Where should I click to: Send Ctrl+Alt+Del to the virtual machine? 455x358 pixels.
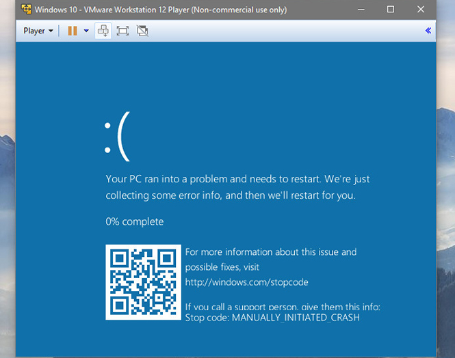tap(103, 31)
